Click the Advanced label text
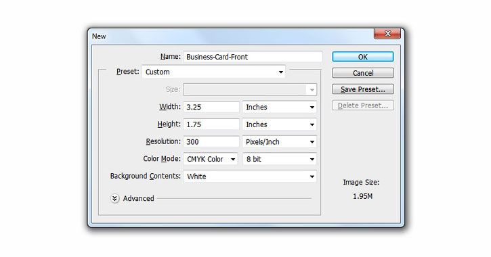491x257 pixels. (138, 199)
